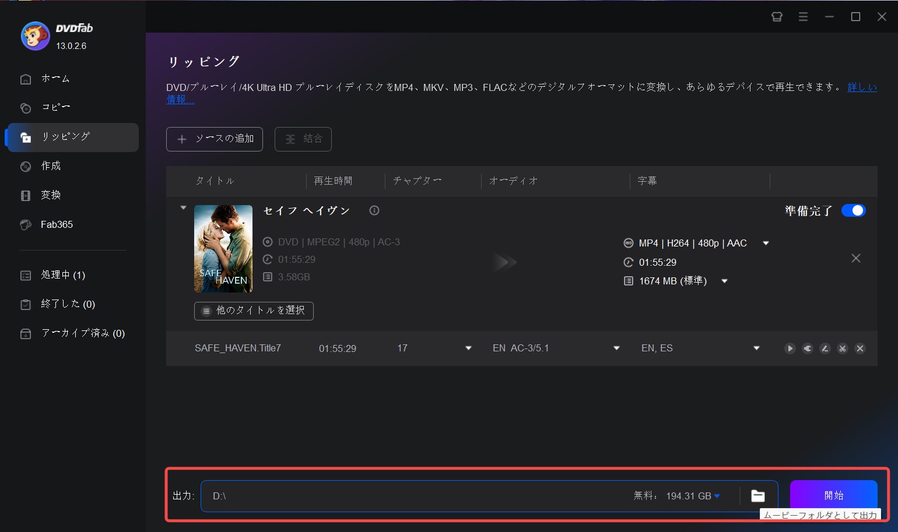Open the 1674 MB (標準) size dropdown

(x=724, y=281)
